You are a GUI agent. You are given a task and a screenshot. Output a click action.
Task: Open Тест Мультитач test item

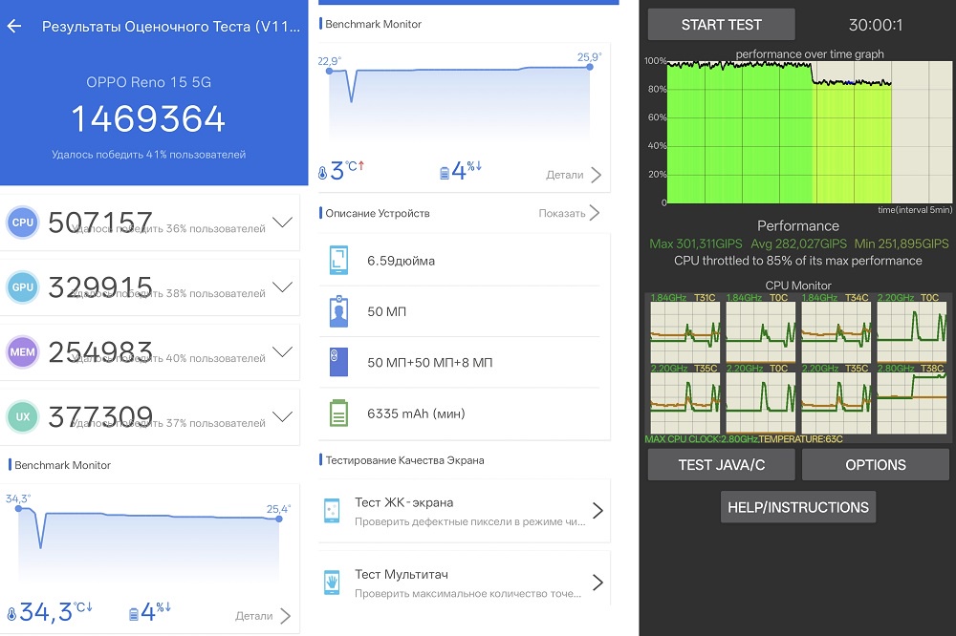(x=464, y=583)
